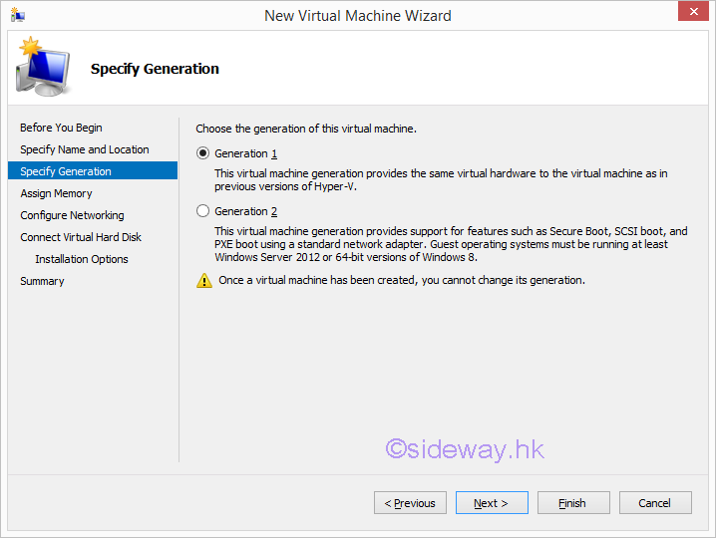Cancel the wizard with the Cancel button
The width and height of the screenshot is (716, 538).
point(655,503)
